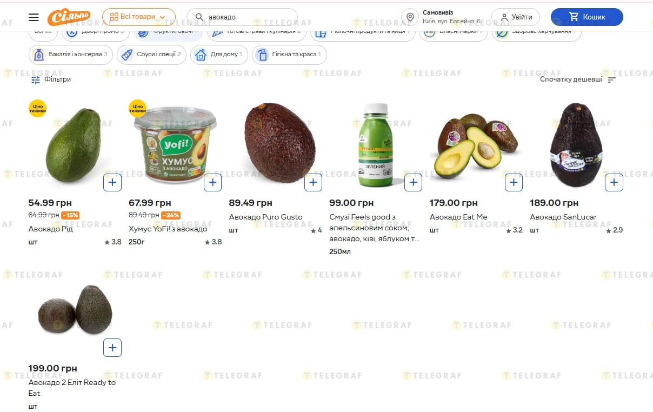Add Авокадо 2 Еліт Ready to Eat plus icon
Image resolution: width=653 pixels, height=412 pixels.
click(x=112, y=347)
